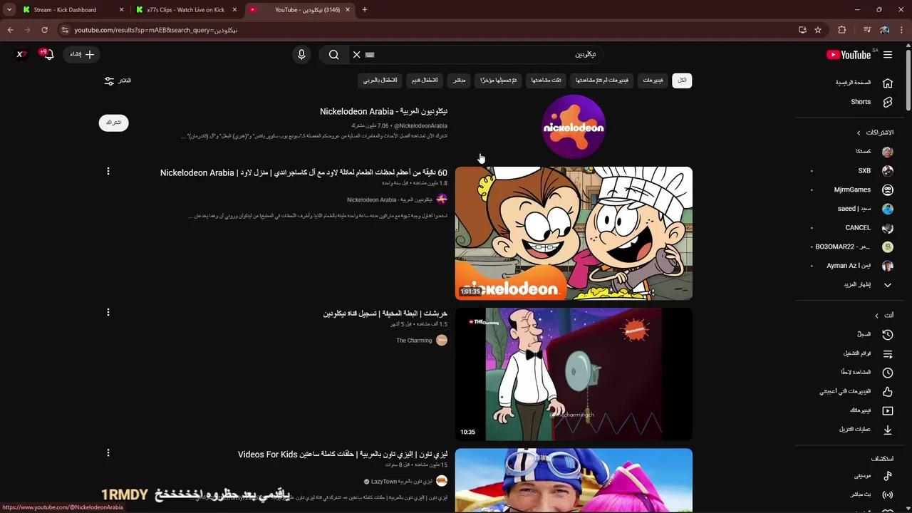This screenshot has width=912, height=513.
Task: Open The Charming channel link
Action: click(415, 341)
